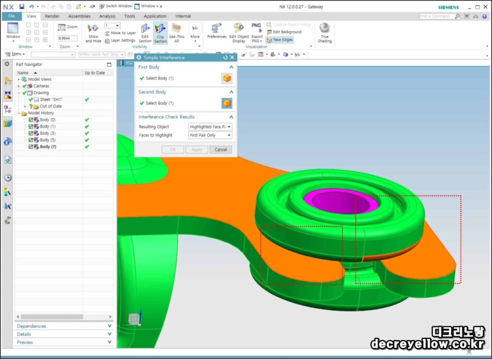This screenshot has height=359, width=492.
Task: Toggle the Clip Section tool
Action: 160,33
